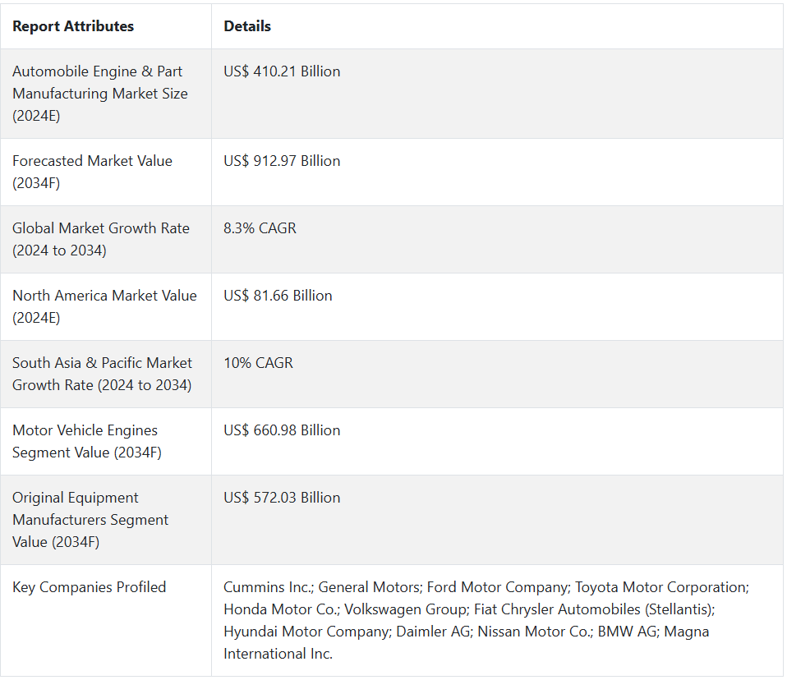The height and width of the screenshot is (680, 787).
Task: Click the "Key Companies Profiled" cell
Action: (x=89, y=587)
